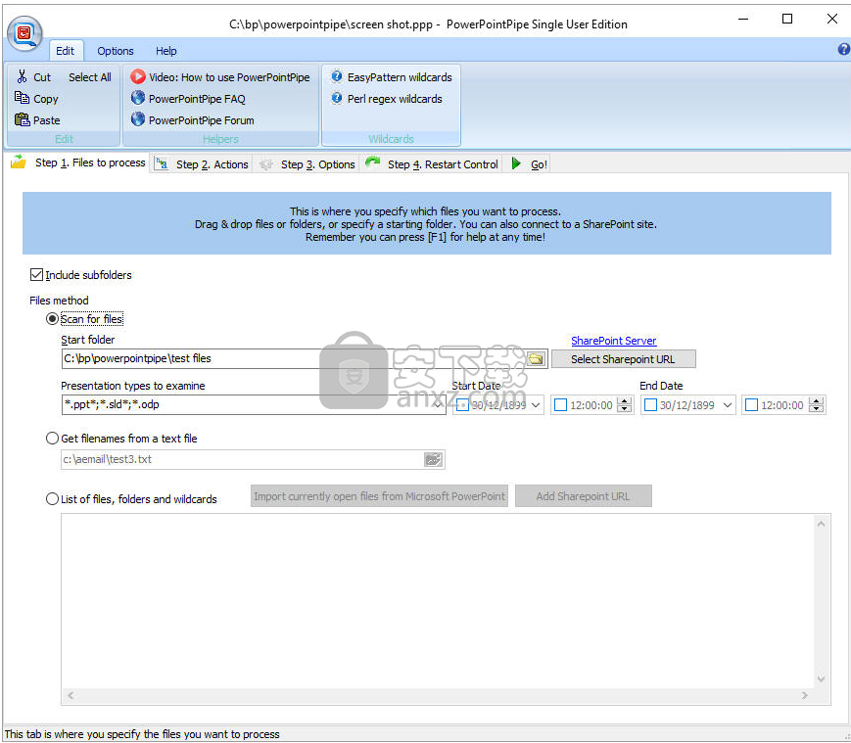Click the globe icon beside PowerPointPipe FAQ
851x743 pixels.
coord(138,98)
